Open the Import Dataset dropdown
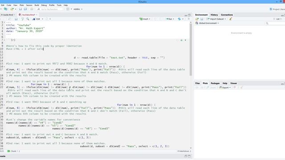The width and height of the screenshot is (285, 160). pos(216,19)
